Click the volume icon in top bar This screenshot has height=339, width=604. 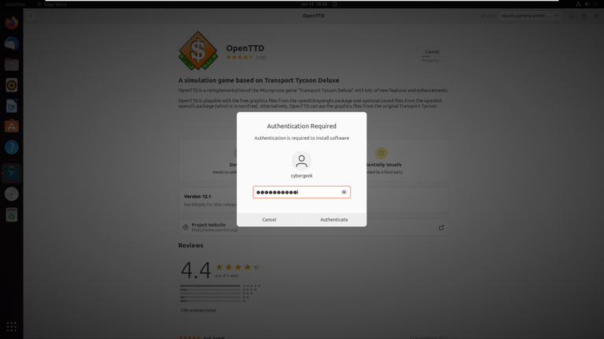(x=587, y=4)
